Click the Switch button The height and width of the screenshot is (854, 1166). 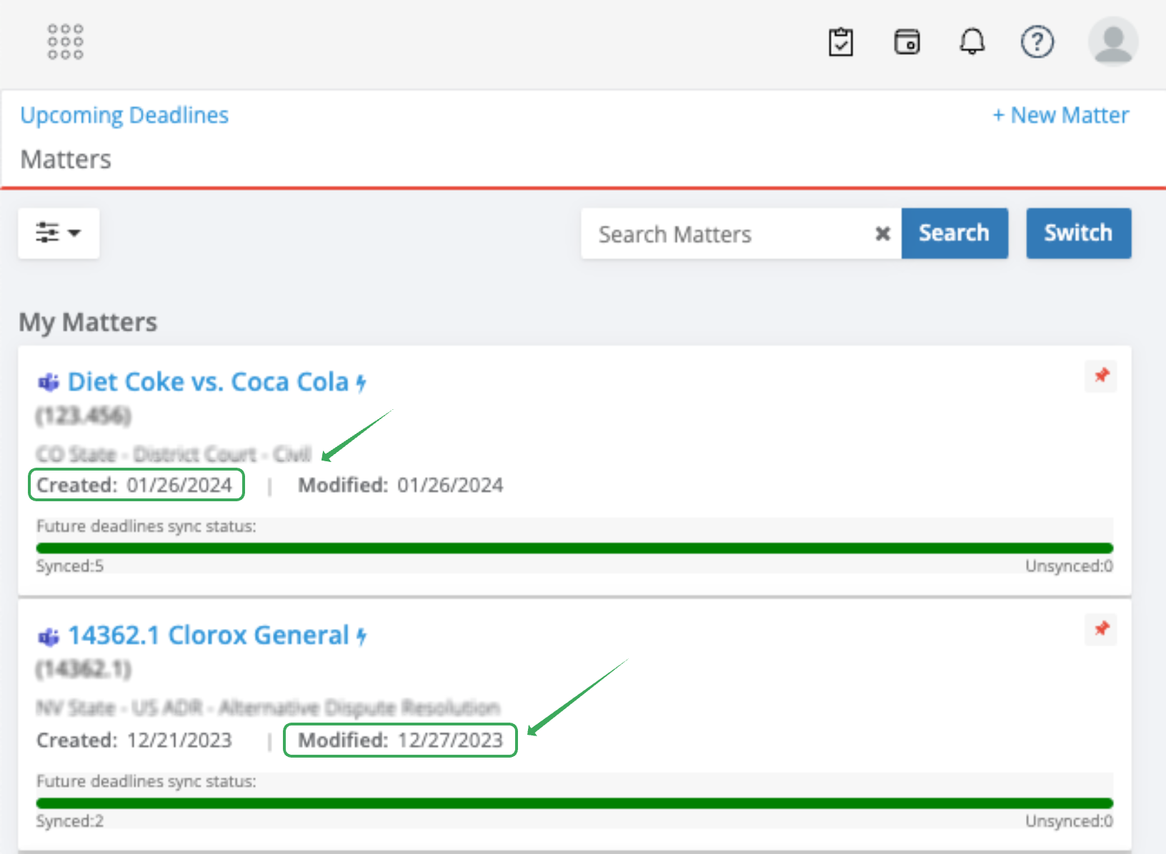[x=1079, y=233]
